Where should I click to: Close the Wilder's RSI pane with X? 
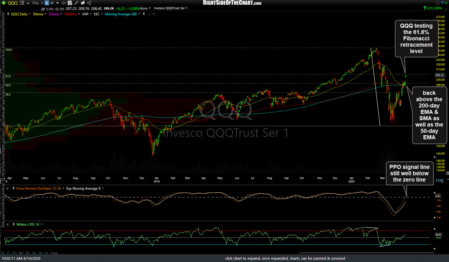[x=7, y=225]
